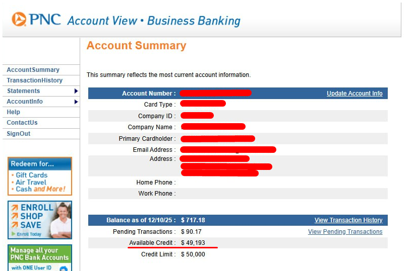Viewport: 415px width, 271px height.
Task: Click the PNC logo icon
Action: [x=19, y=20]
